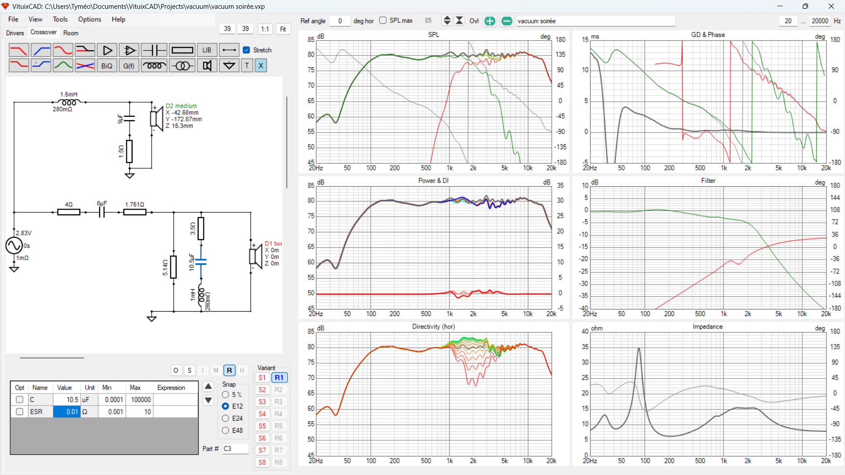Select variant S1
This screenshot has height=475, width=845.
tap(262, 378)
